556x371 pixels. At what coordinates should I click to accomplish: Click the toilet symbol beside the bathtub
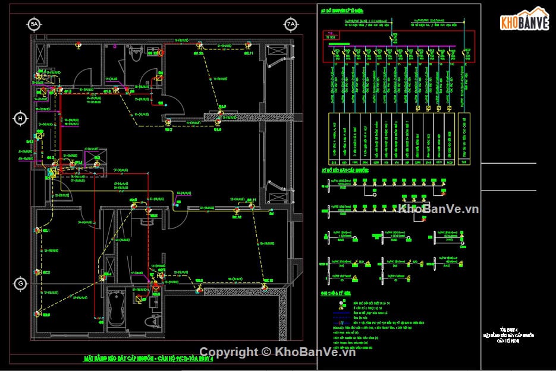153,321
